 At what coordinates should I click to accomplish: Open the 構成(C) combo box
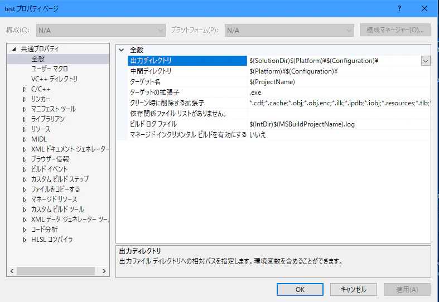click(x=101, y=30)
